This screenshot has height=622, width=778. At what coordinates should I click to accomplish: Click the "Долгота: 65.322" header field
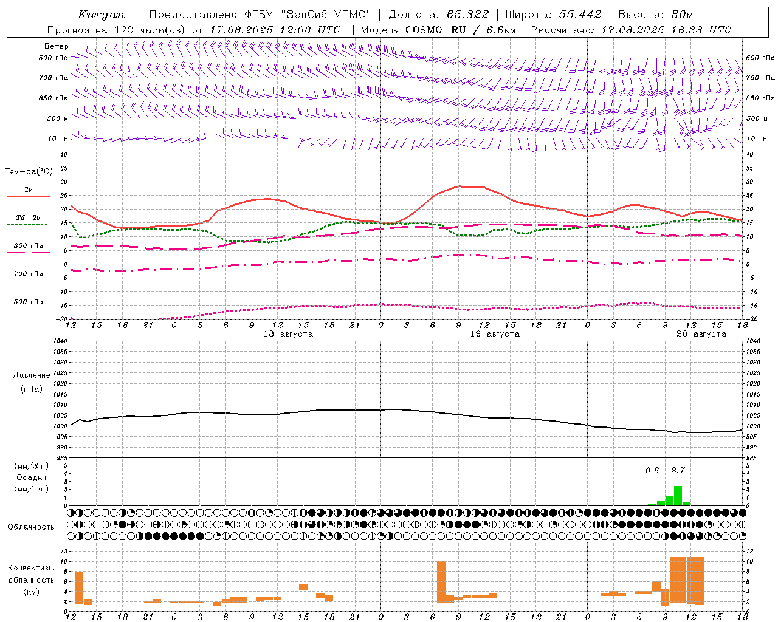pyautogui.click(x=439, y=15)
